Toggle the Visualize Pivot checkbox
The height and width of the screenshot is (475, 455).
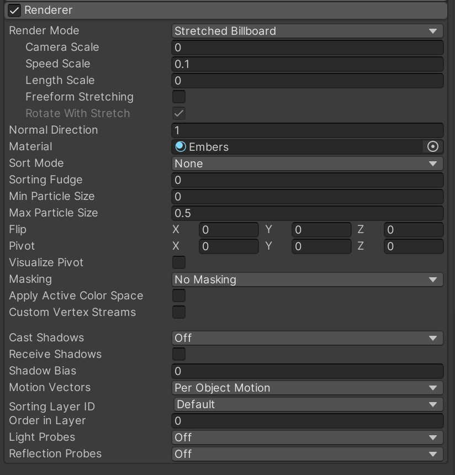click(x=179, y=263)
